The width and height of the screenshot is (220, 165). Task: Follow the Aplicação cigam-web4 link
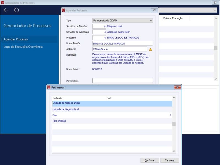(x=119, y=32)
